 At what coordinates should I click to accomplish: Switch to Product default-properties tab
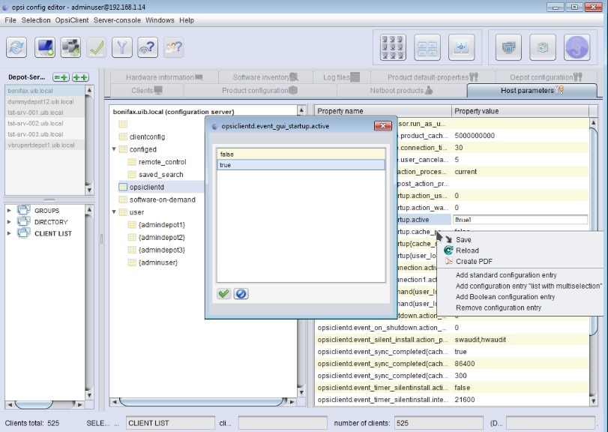tap(433, 77)
